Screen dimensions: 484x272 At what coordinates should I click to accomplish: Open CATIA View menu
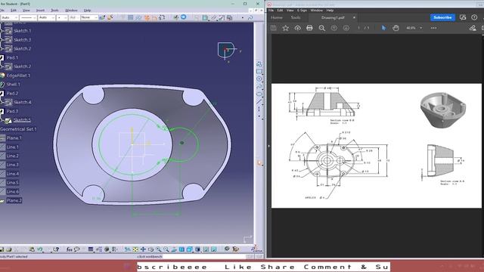pos(26,11)
